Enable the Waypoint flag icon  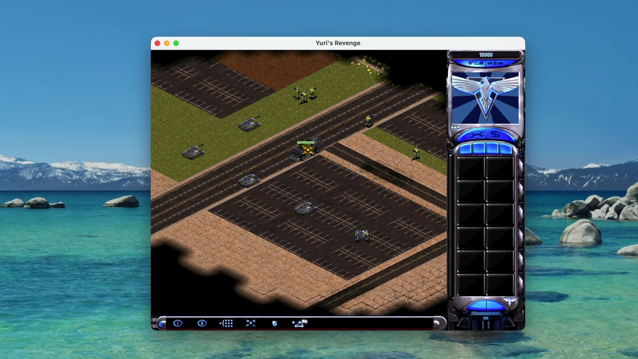pos(300,323)
